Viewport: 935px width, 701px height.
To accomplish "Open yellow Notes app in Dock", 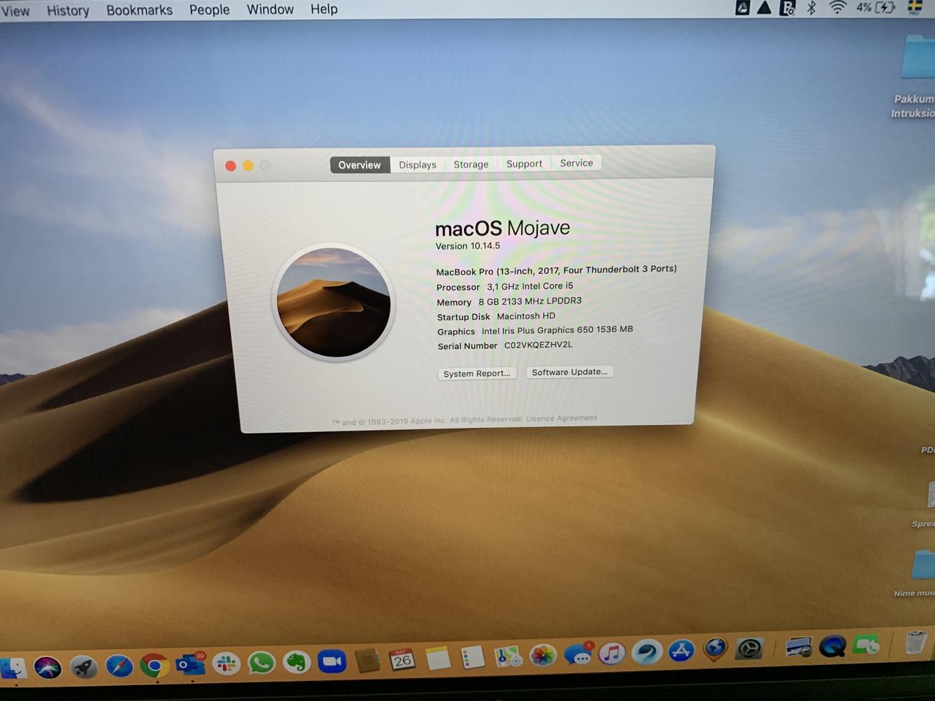I will (437, 658).
